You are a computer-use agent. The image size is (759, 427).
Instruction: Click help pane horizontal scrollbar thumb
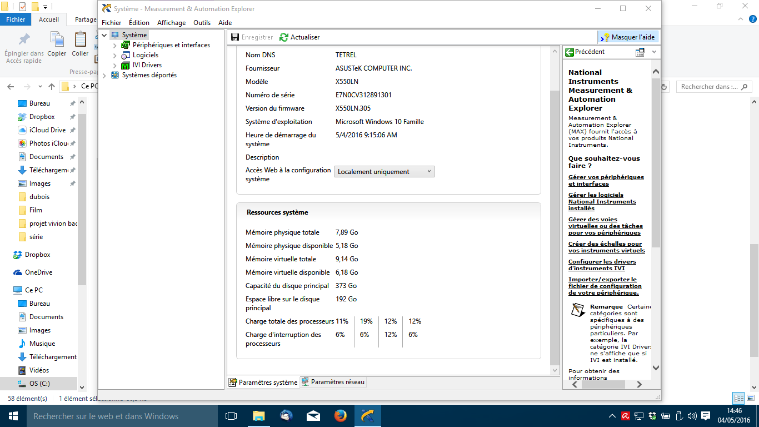tap(603, 384)
